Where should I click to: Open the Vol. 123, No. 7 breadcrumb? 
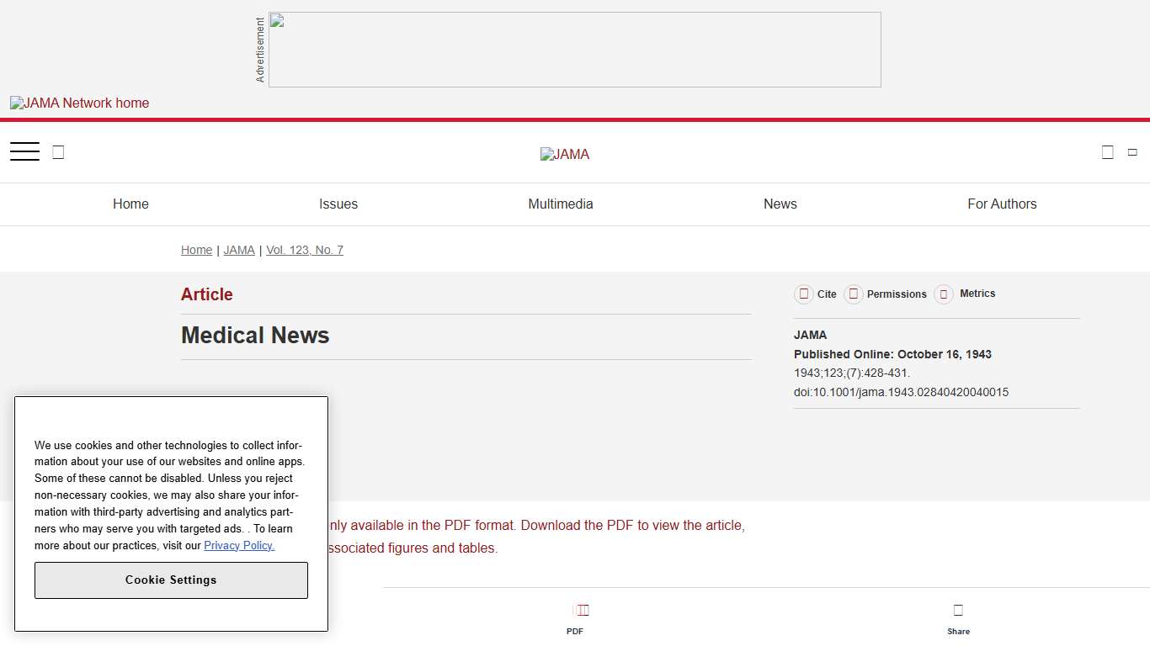(305, 250)
